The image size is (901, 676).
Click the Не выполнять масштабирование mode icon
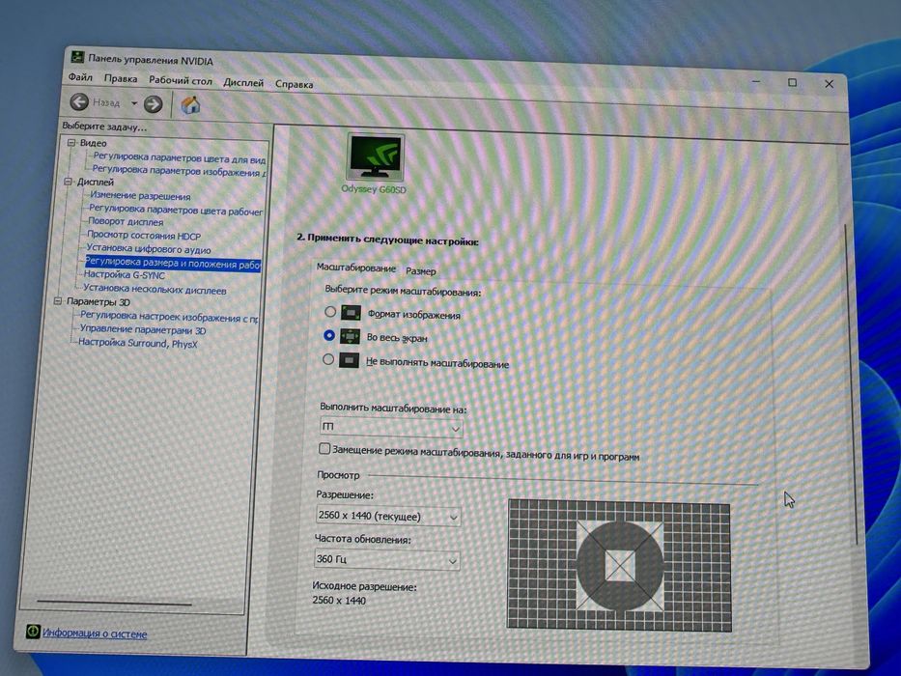pyautogui.click(x=349, y=360)
